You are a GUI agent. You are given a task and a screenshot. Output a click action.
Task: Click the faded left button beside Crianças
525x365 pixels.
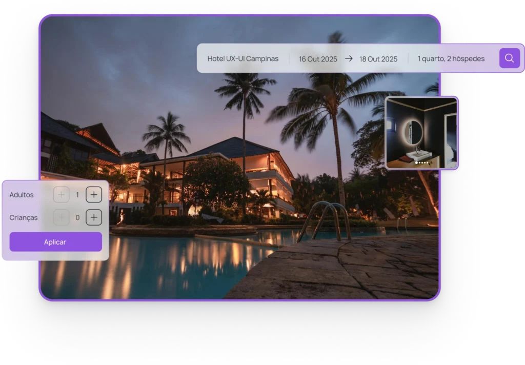62,217
